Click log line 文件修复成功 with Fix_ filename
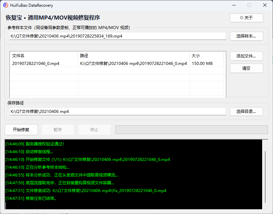The image size is (273, 214). click(x=86, y=191)
